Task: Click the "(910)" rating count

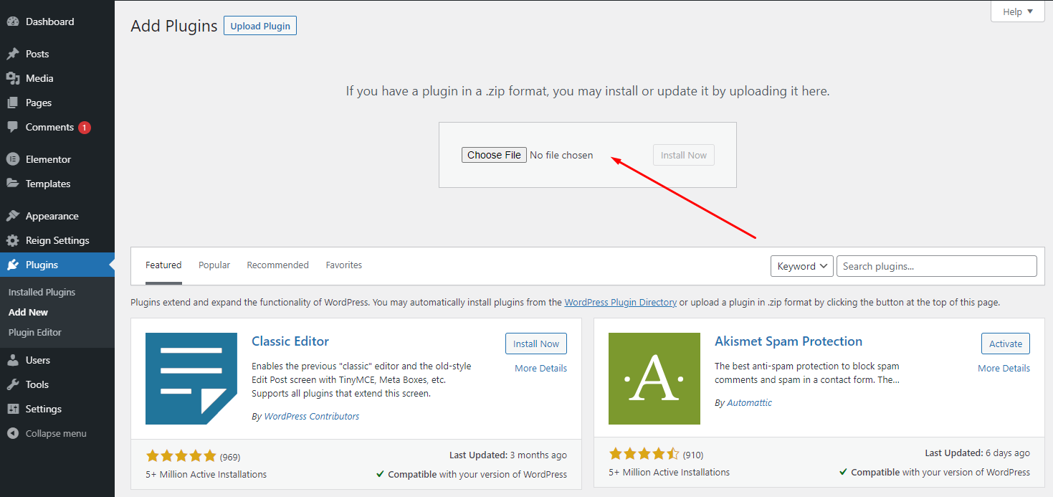Action: (693, 455)
